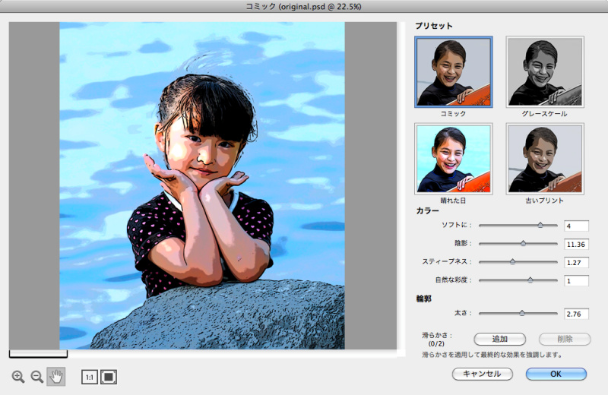608x395 pixels.
Task: Click the キャンセル button
Action: point(483,374)
